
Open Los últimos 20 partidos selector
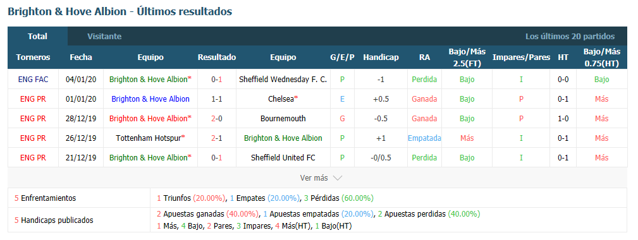(x=570, y=37)
